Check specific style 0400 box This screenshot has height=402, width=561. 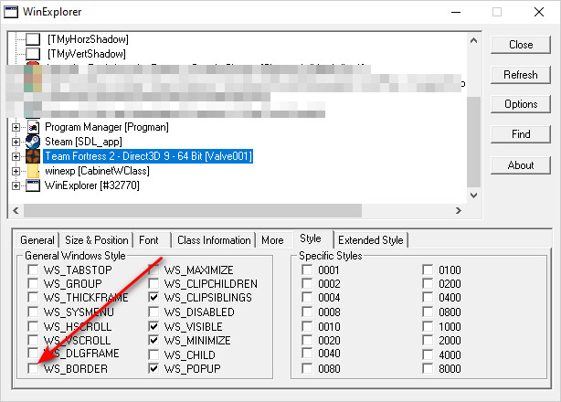tap(428, 298)
